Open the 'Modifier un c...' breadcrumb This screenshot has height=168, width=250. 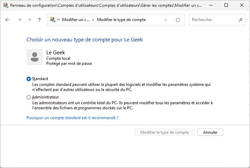[x=76, y=20]
